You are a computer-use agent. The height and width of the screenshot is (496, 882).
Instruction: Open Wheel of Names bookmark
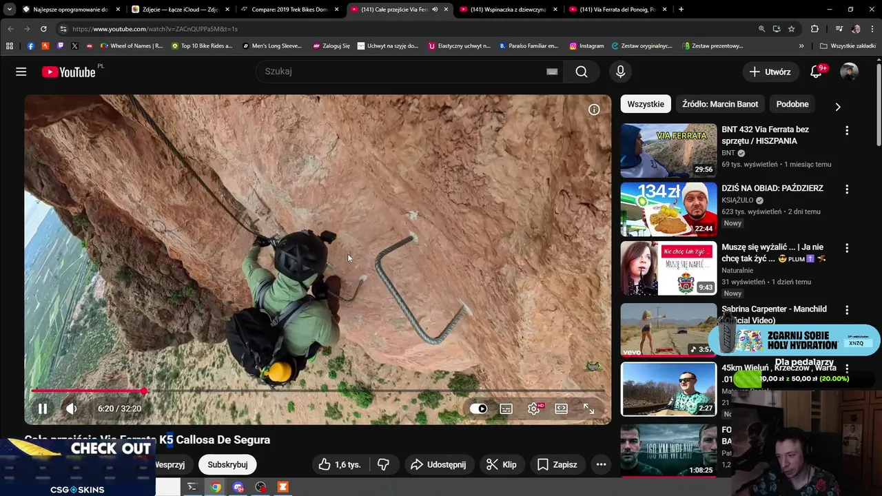[132, 45]
